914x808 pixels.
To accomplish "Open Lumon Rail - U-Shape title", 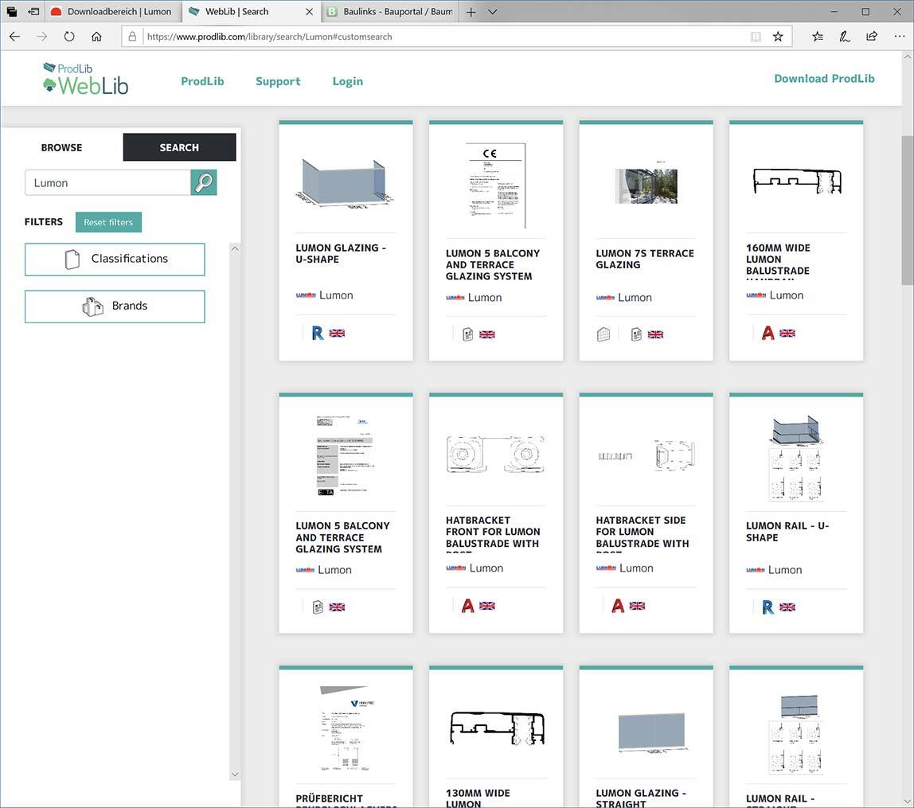I will (787, 532).
